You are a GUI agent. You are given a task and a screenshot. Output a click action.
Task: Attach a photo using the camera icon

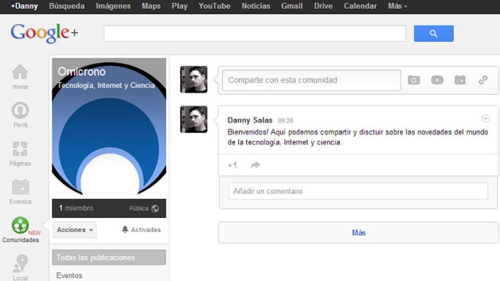(414, 80)
